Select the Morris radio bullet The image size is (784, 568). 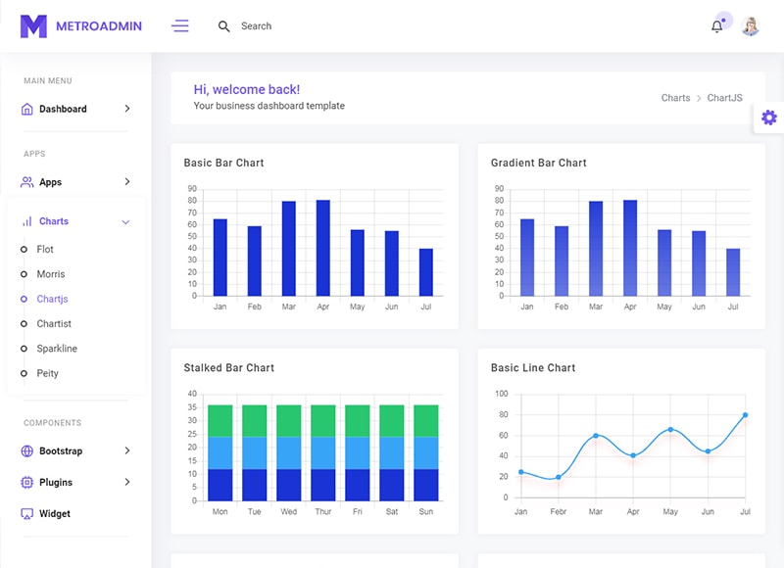(24, 274)
